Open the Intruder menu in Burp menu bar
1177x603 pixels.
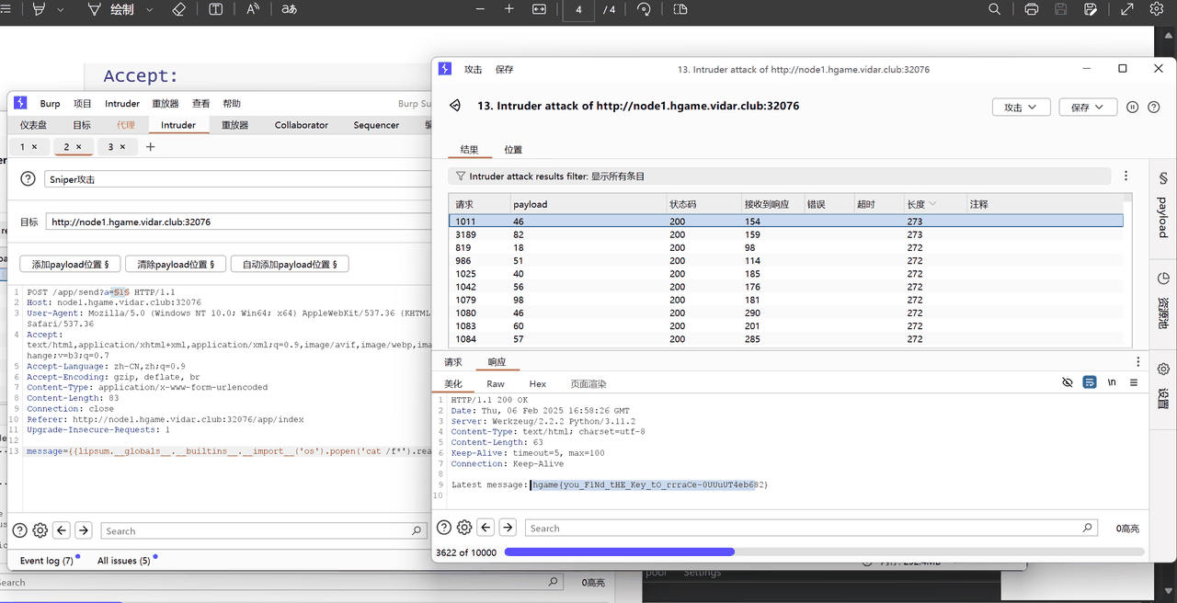(x=122, y=104)
